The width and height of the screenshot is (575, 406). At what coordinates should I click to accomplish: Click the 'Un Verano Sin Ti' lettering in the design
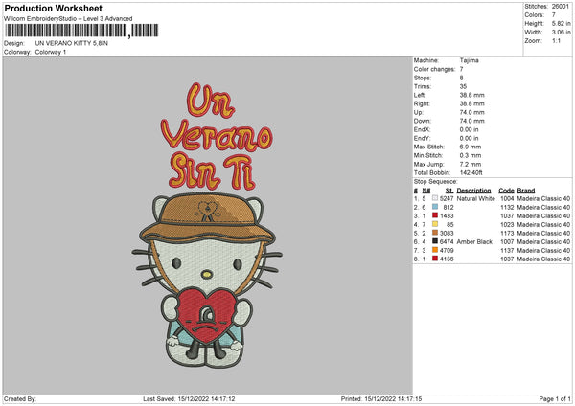217,136
